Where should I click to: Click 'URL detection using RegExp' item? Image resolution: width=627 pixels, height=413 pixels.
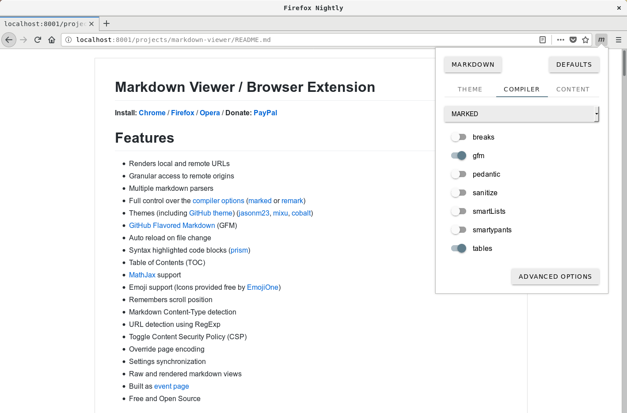point(175,324)
